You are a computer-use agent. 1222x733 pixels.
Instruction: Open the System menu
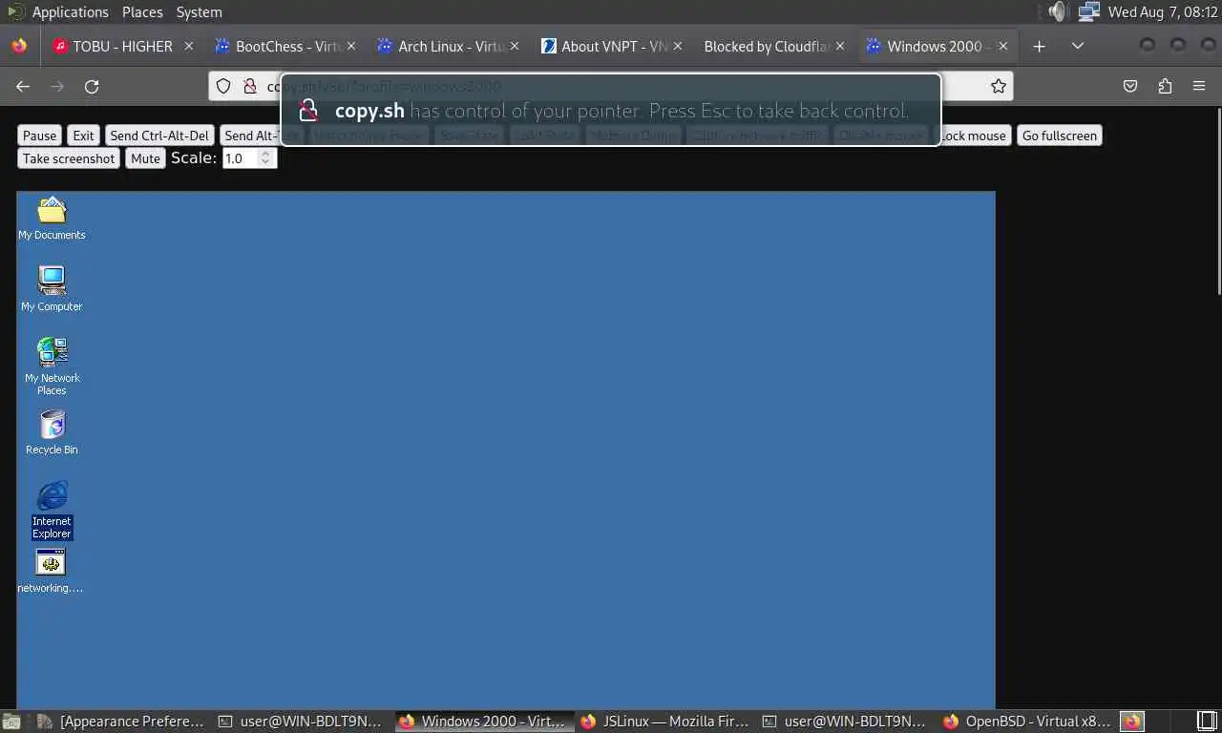[x=199, y=11]
